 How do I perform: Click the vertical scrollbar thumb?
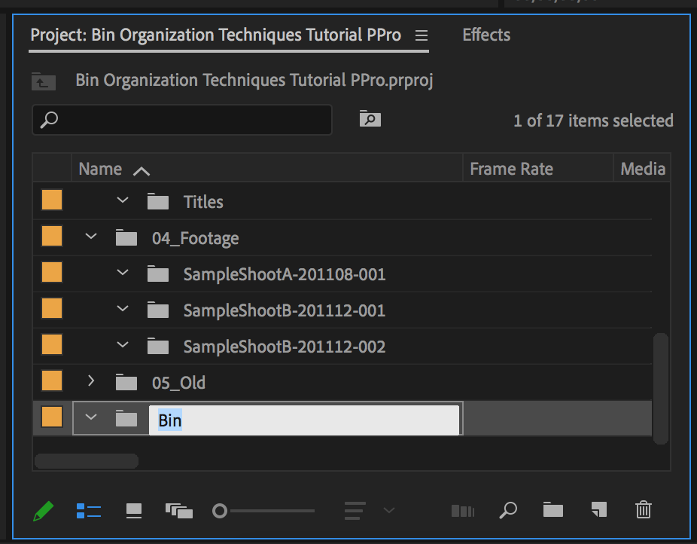tap(661, 388)
